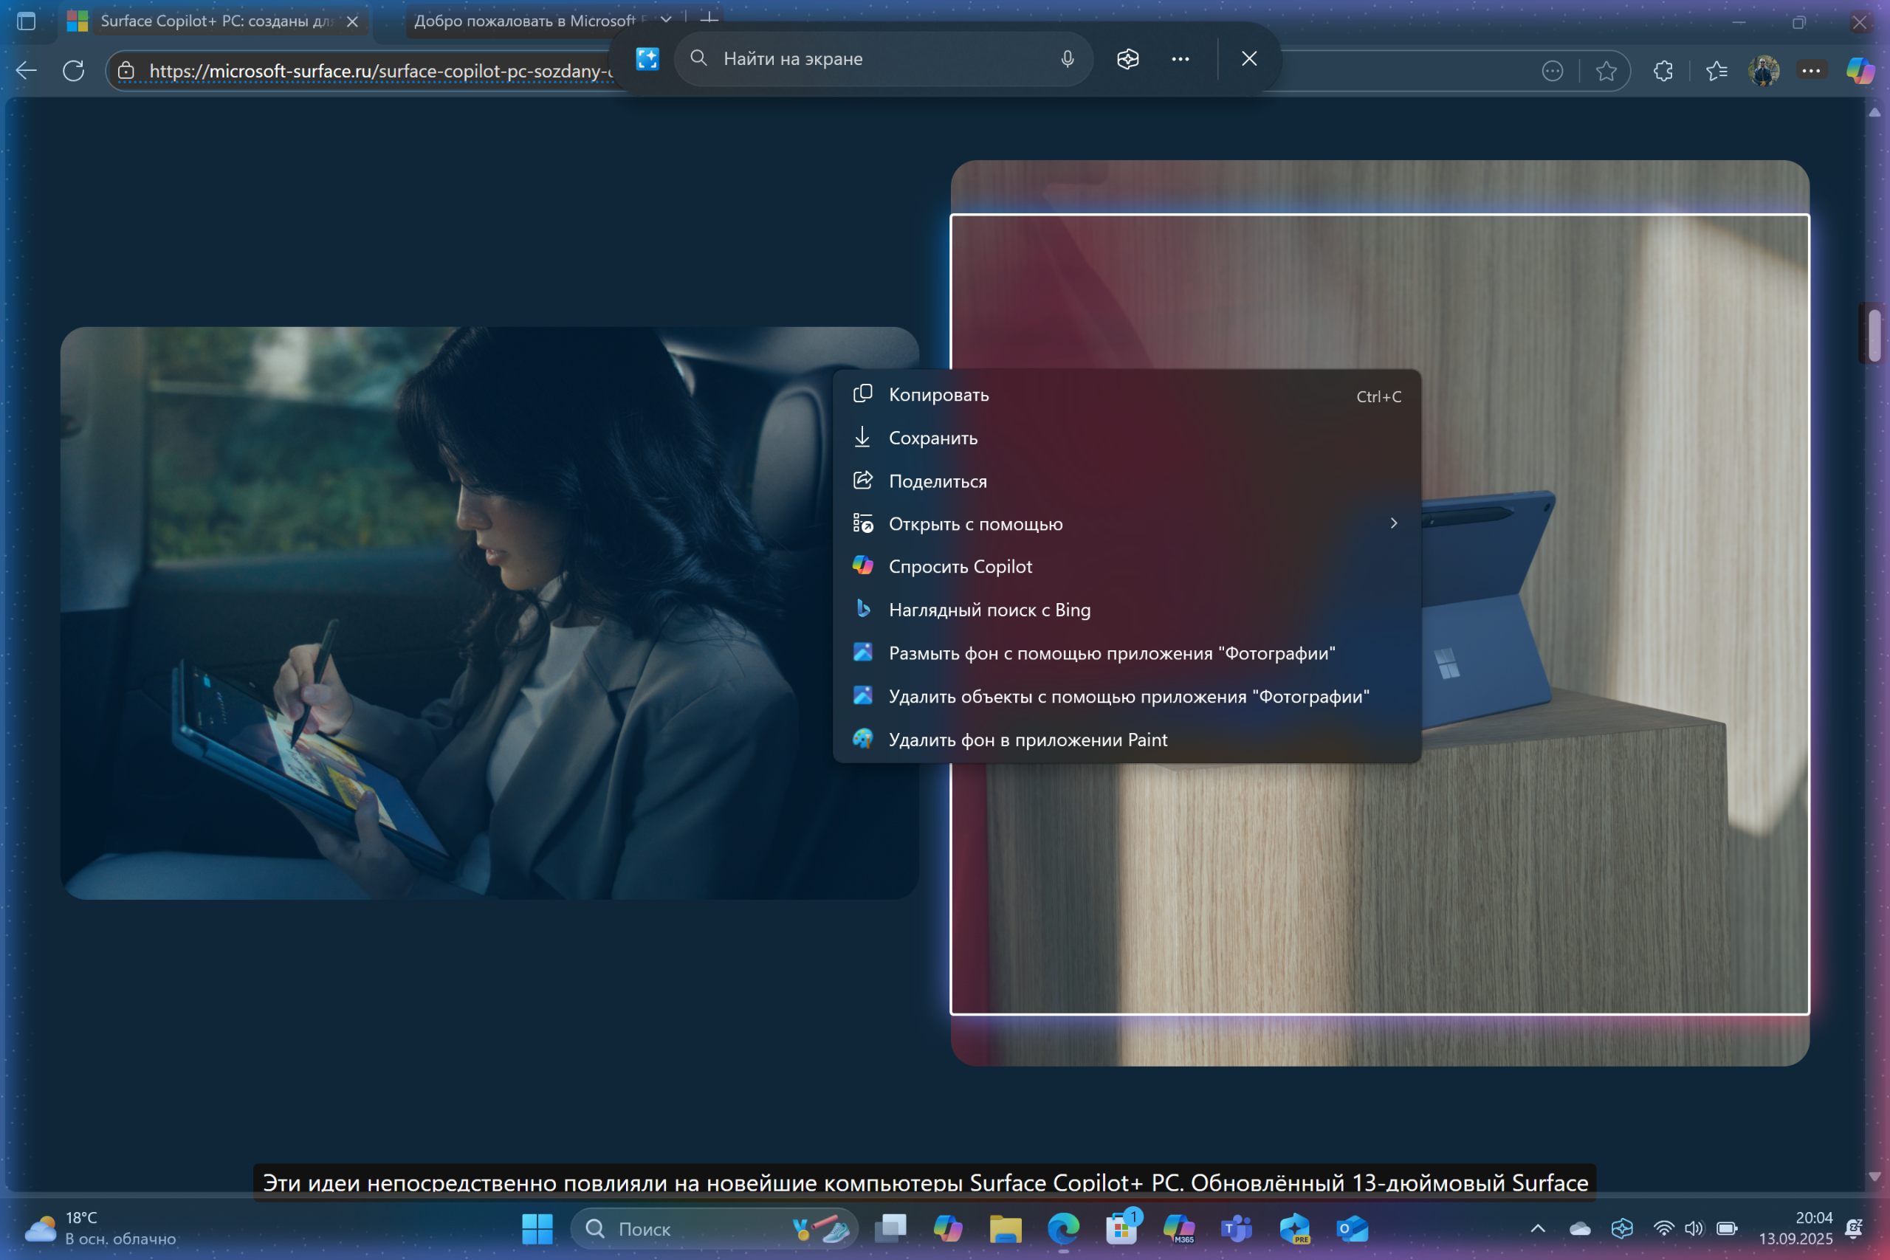
Task: Open Copilot sidebar in Edge
Action: (1860, 71)
